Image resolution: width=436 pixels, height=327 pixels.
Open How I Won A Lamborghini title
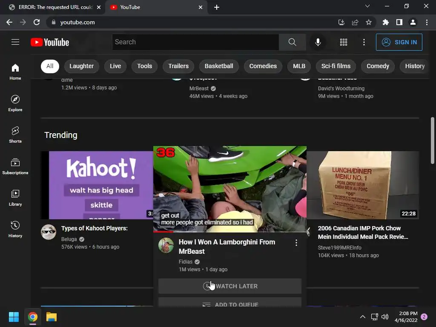[227, 247]
